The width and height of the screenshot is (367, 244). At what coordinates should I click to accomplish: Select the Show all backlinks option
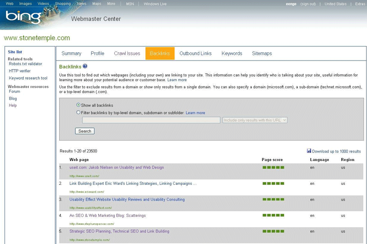tap(78, 105)
